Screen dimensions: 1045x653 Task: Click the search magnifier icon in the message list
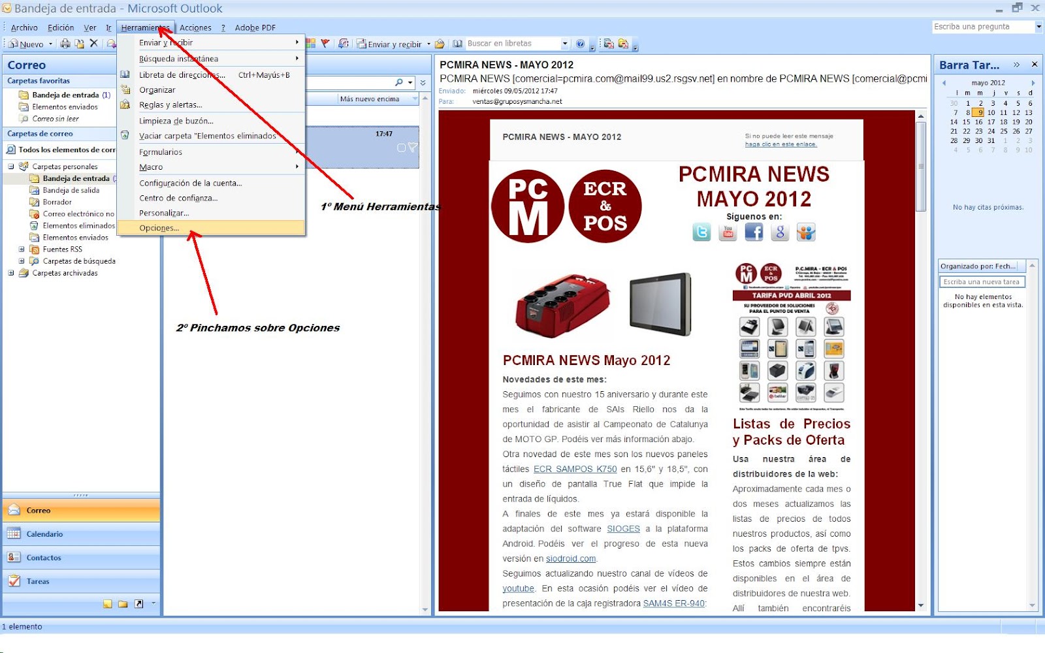coord(399,83)
